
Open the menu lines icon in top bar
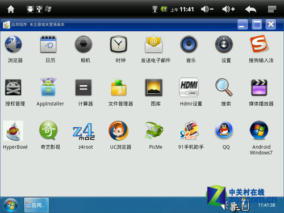[x=272, y=9]
